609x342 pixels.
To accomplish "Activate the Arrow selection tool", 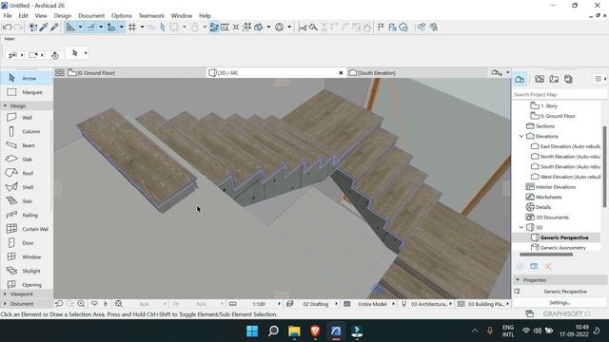I will (27, 78).
